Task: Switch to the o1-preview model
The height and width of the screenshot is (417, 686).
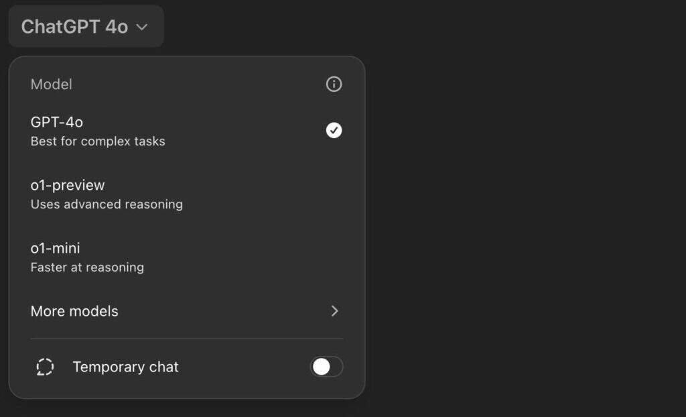Action: click(68, 185)
